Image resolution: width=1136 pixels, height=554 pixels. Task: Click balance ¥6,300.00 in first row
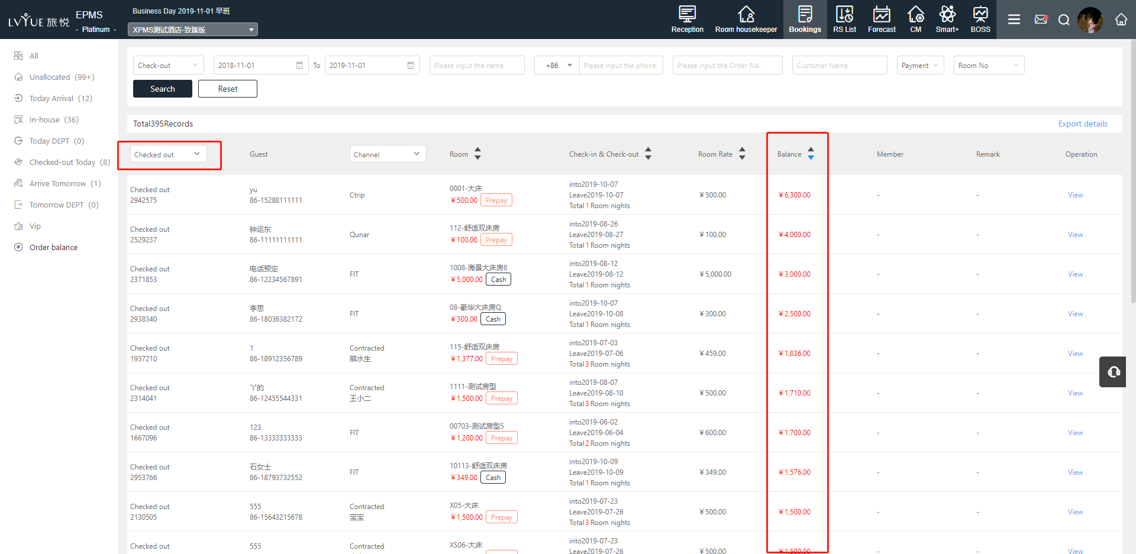[795, 195]
